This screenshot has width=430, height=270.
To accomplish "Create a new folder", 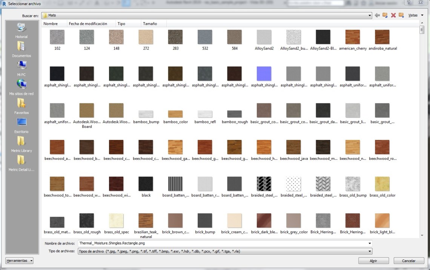I will [x=401, y=15].
